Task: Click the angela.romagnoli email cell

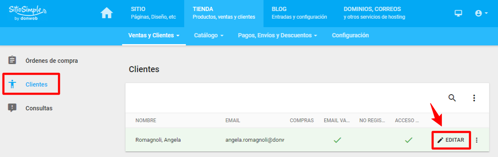Action: pyautogui.click(x=255, y=140)
